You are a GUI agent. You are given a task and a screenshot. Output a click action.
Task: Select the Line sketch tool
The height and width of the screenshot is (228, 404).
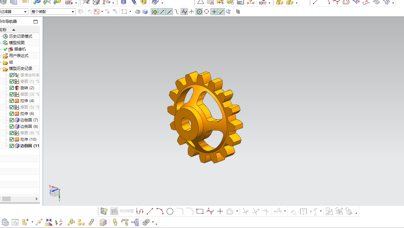tap(150, 212)
